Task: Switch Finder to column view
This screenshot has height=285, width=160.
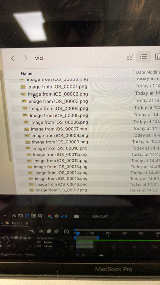Action: pyautogui.click(x=157, y=57)
